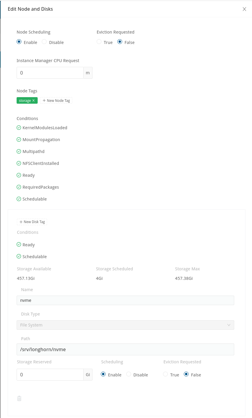The image size is (252, 418).
Task: Delete the nvme disk using trash icon
Action: tap(19, 398)
